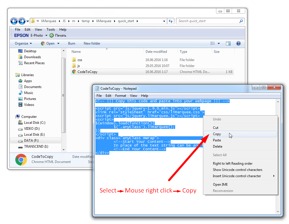Select the CodeToCopy Chrome file icon
Screen dimensions: 289x224
pos(74,72)
